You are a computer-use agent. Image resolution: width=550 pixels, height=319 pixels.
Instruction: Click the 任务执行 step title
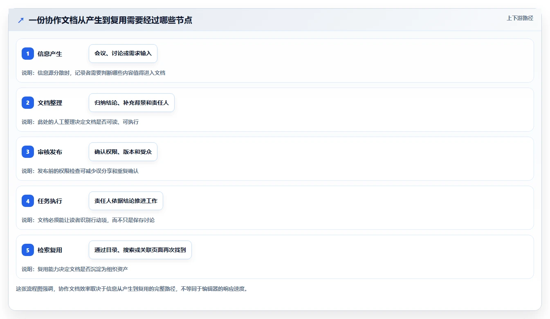tap(50, 201)
